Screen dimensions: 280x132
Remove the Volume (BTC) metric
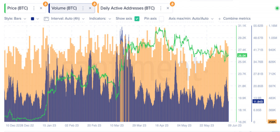tap(90, 8)
